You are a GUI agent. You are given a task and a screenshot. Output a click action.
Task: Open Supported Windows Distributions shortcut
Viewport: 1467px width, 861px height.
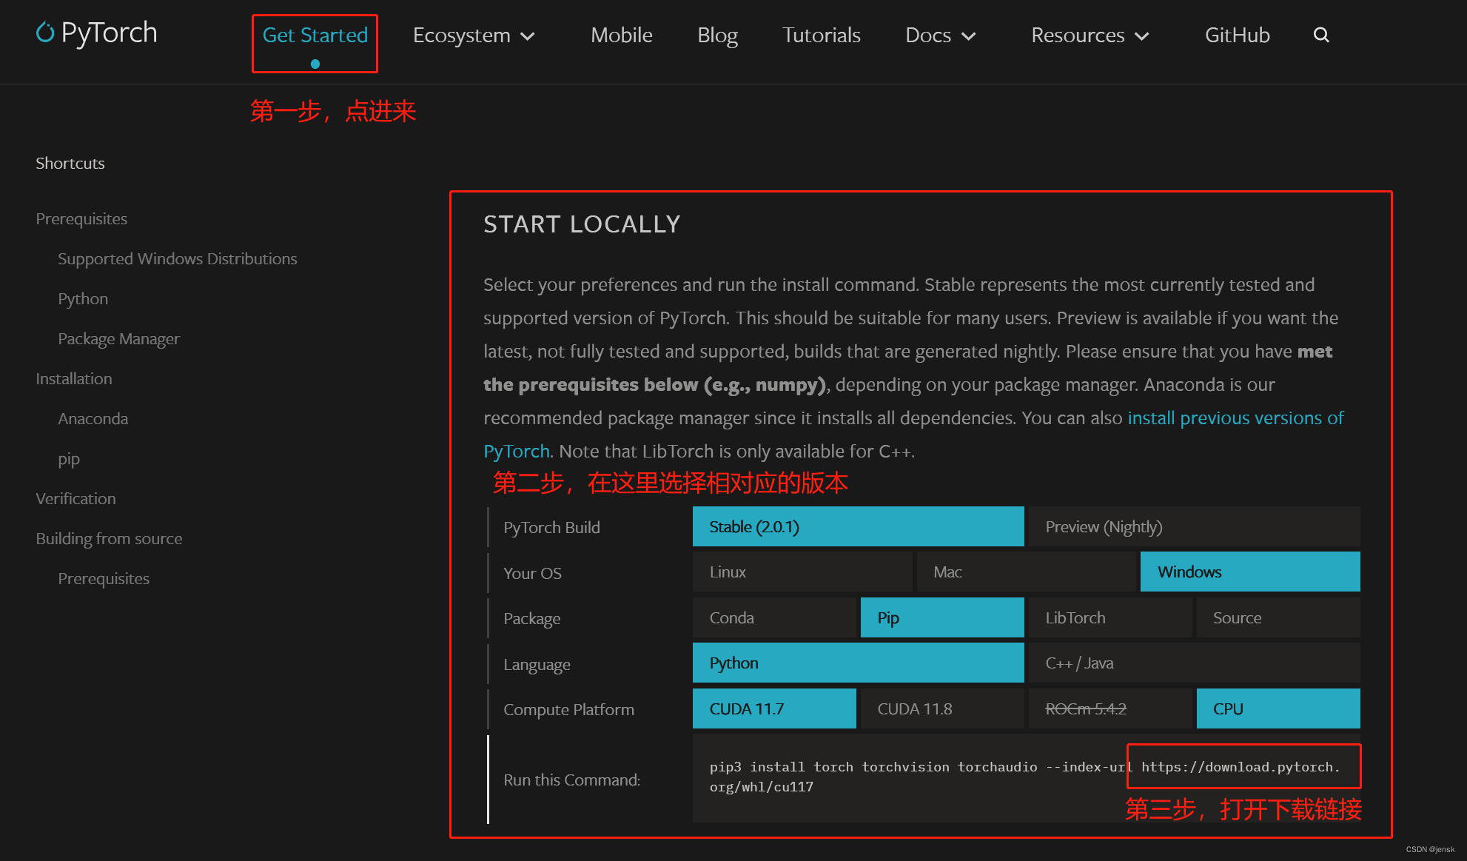pos(177,259)
